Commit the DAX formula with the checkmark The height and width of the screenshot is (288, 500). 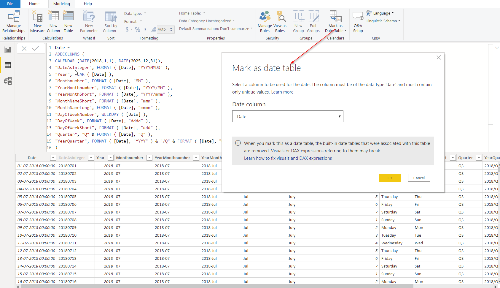36,48
